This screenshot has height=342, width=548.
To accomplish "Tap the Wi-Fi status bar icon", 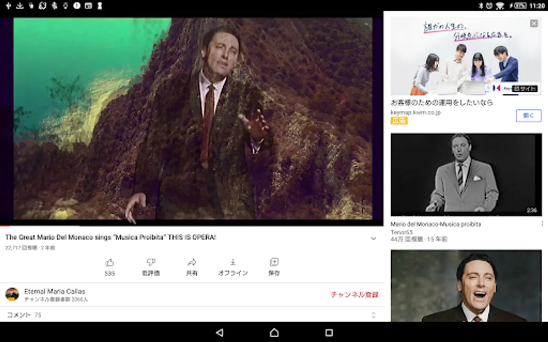I will (x=500, y=6).
